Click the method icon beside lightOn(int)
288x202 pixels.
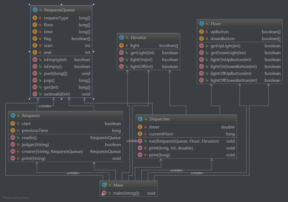[121, 60]
